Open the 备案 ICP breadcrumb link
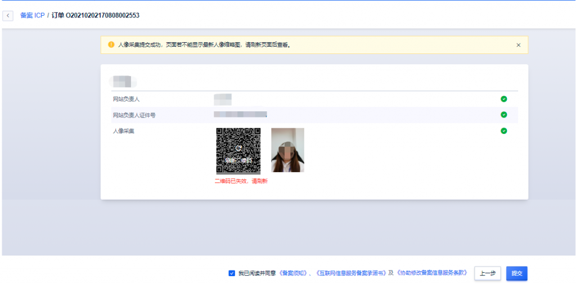576x284 pixels. 32,15
